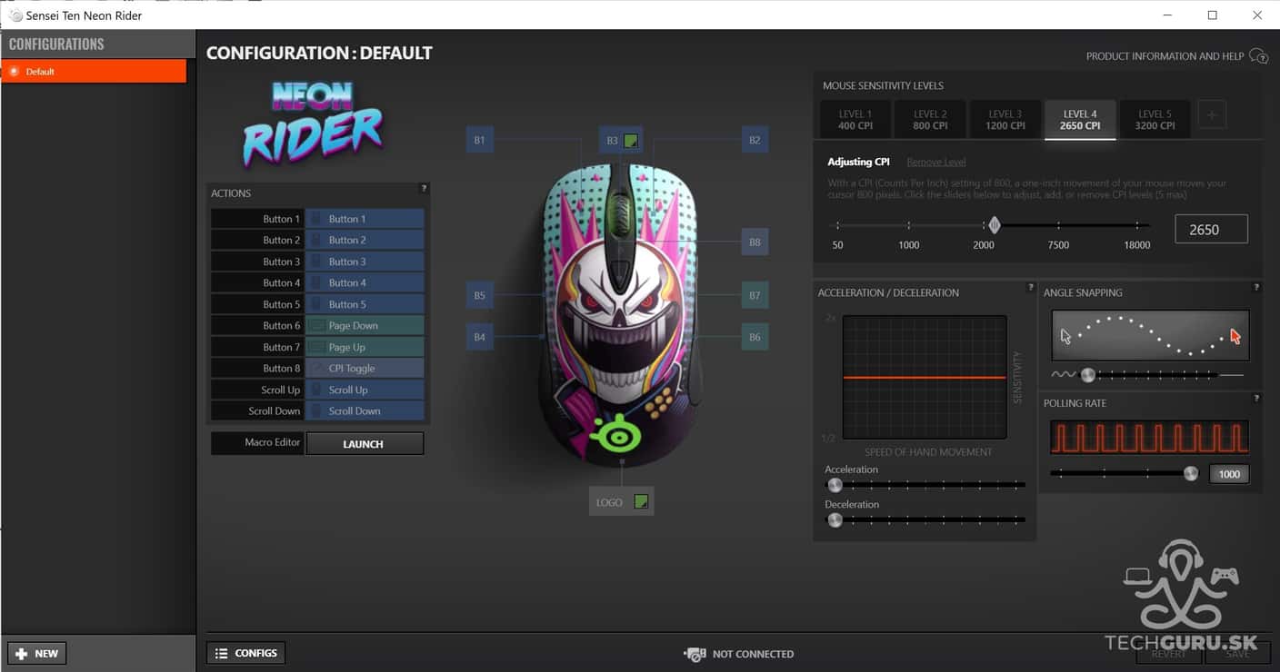Click the Remove Level link
1280x672 pixels.
(x=936, y=162)
